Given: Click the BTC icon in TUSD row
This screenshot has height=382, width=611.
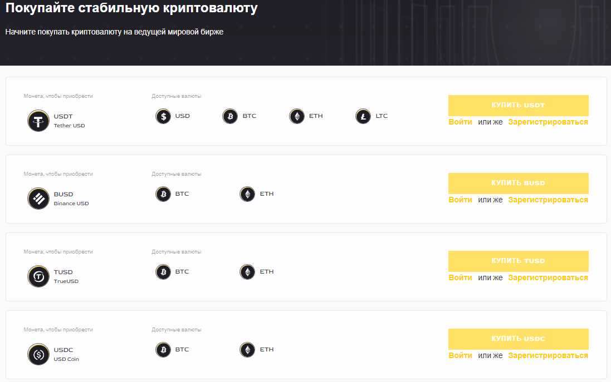Looking at the screenshot, I should (x=163, y=271).
